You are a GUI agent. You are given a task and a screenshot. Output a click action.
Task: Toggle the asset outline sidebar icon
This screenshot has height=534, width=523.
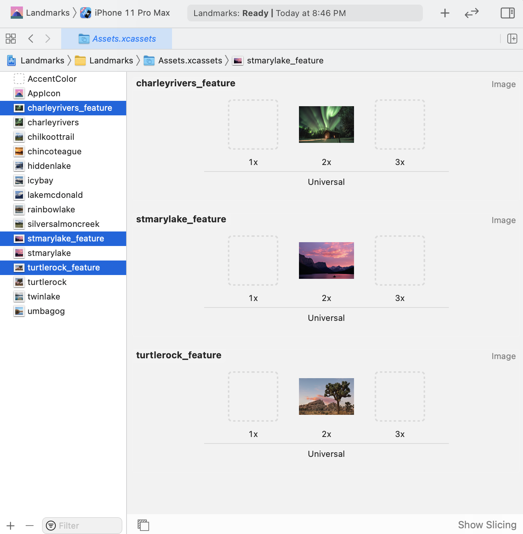coord(143,525)
